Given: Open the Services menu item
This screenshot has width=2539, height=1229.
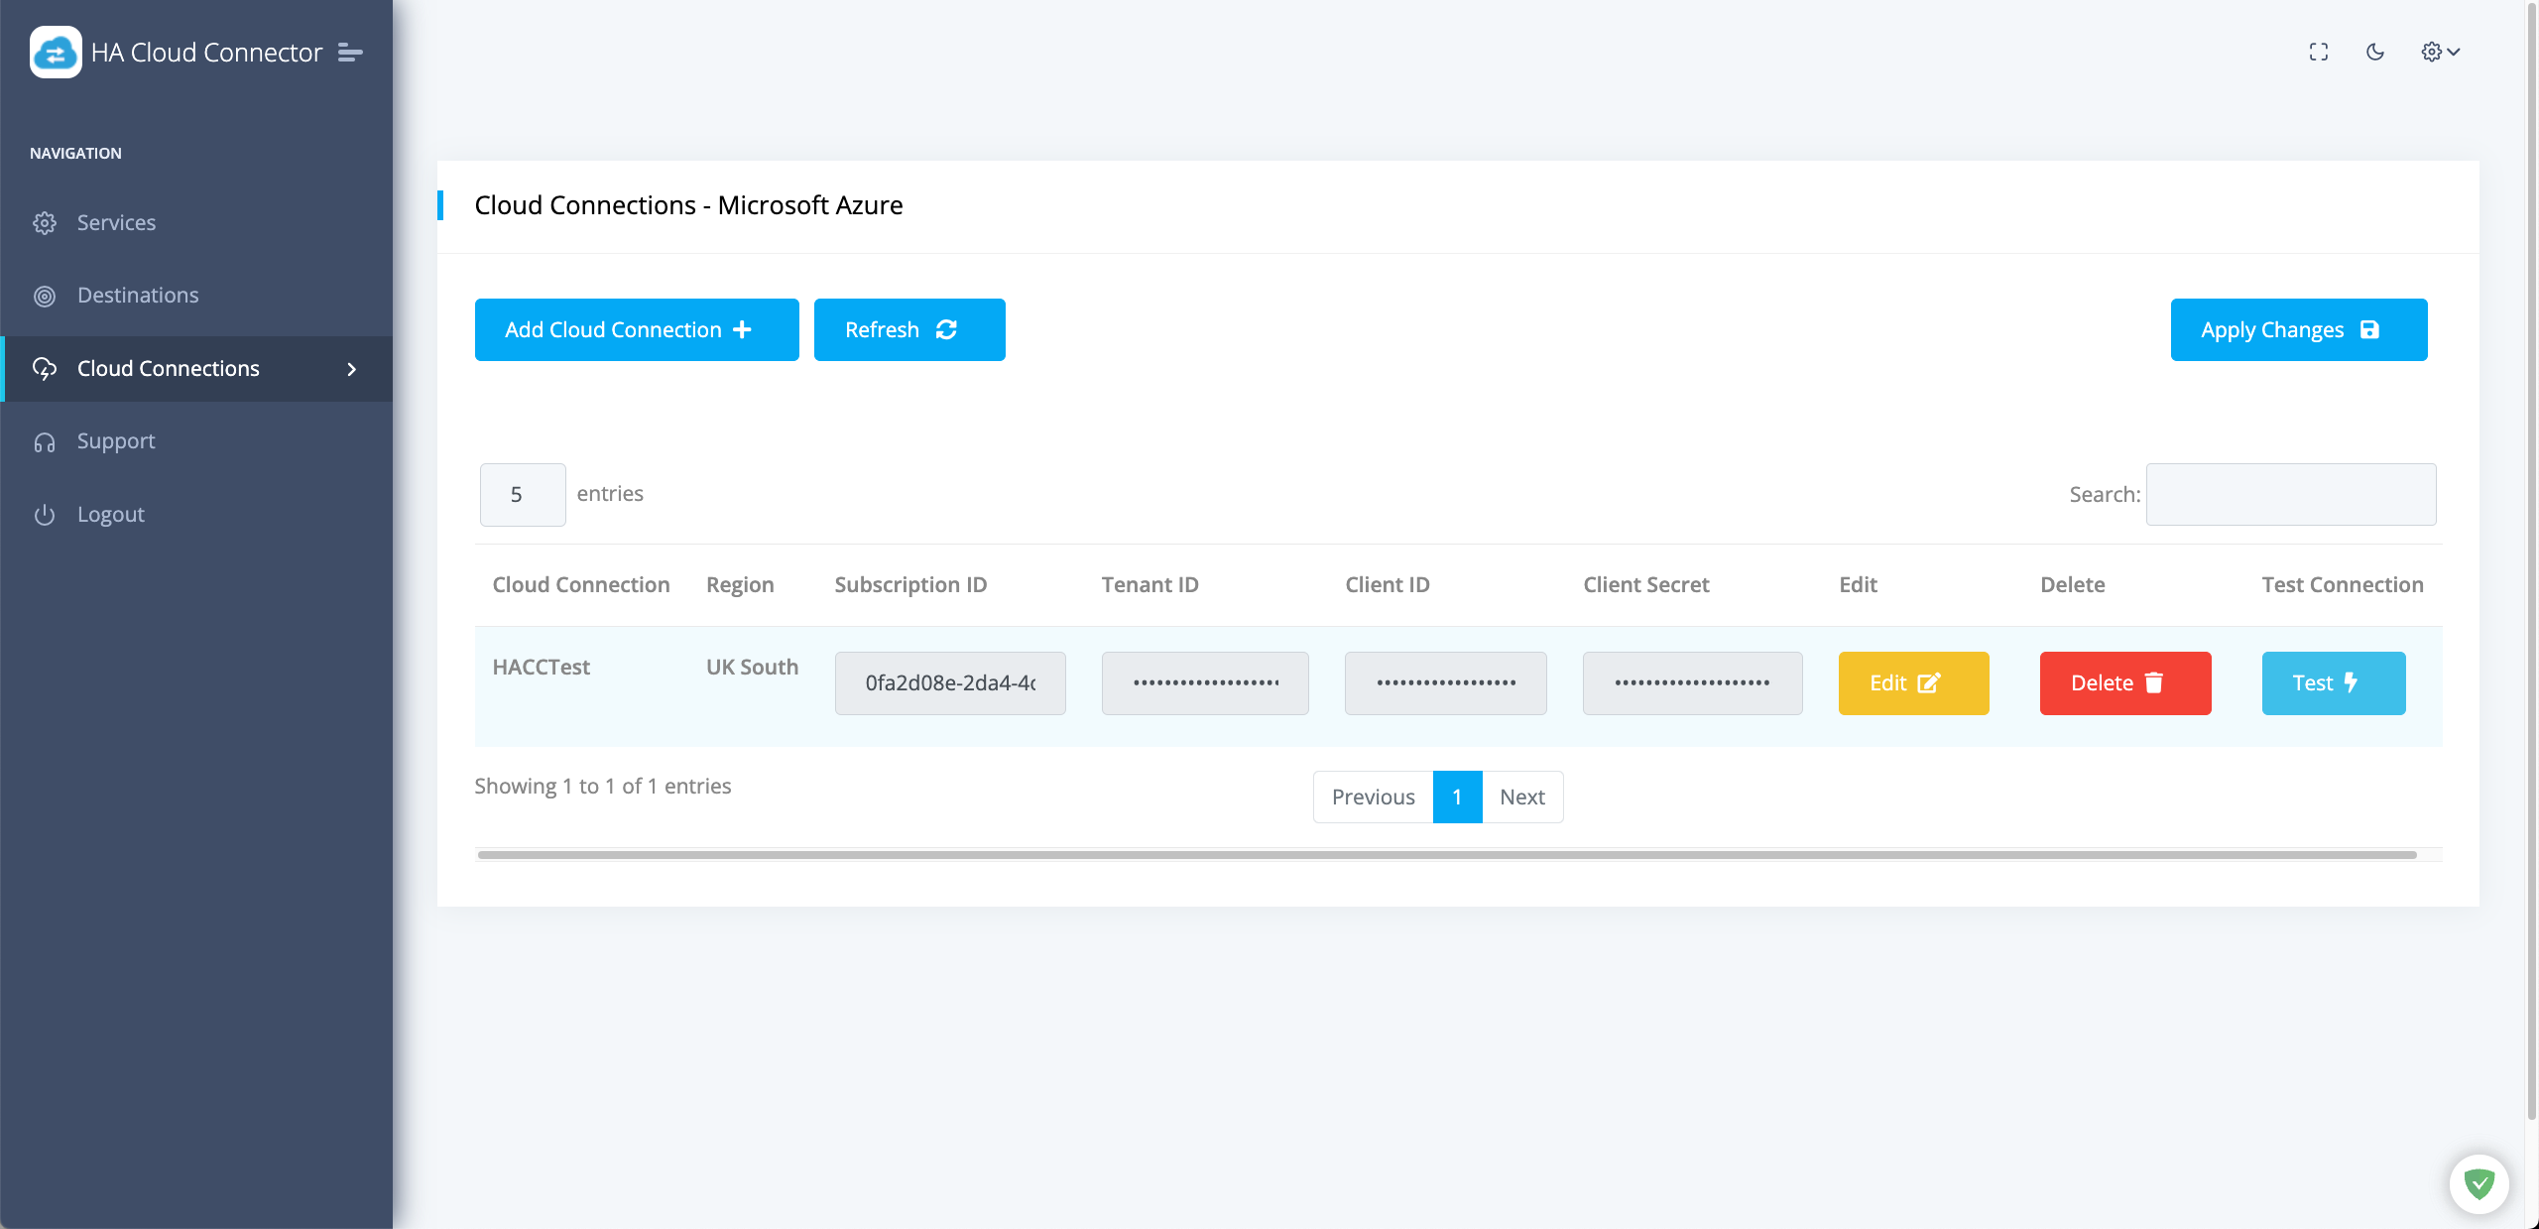Looking at the screenshot, I should [196, 223].
